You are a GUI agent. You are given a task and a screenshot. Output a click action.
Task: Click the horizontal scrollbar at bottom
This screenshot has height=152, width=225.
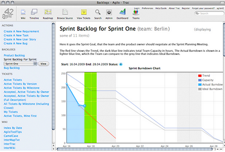pyautogui.click(x=135, y=149)
